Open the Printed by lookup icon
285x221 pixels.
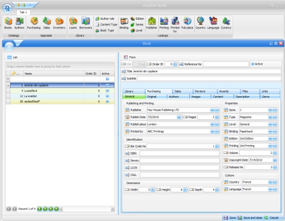pos(175,24)
